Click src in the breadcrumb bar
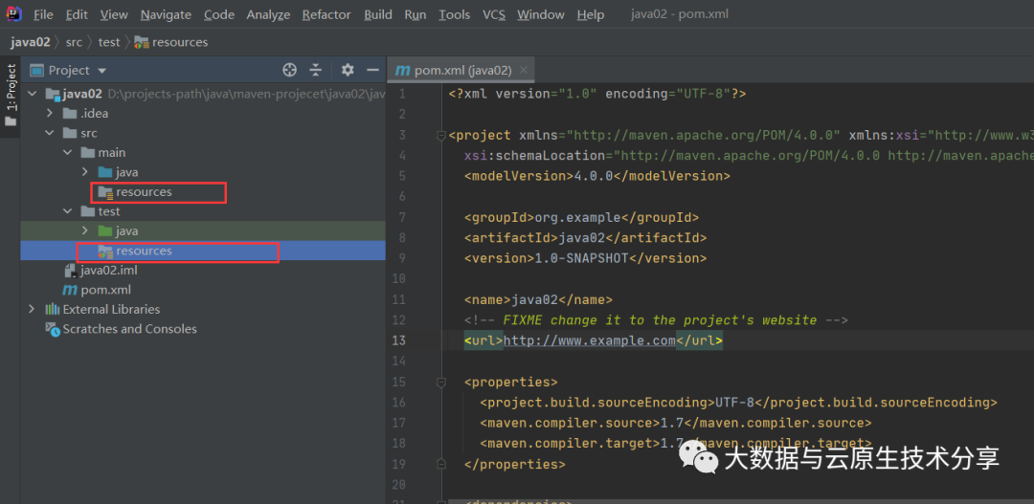The image size is (1034, 504). pyautogui.click(x=74, y=42)
